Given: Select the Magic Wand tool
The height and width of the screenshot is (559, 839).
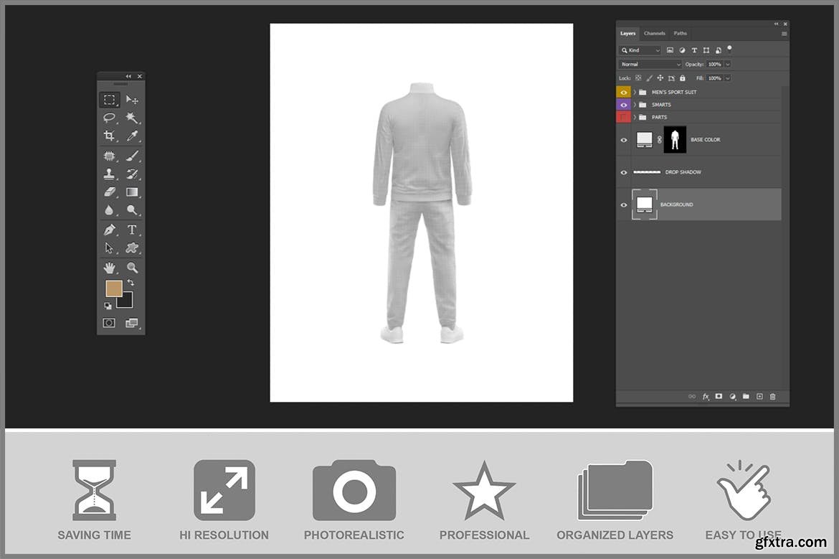Looking at the screenshot, I should (x=132, y=118).
